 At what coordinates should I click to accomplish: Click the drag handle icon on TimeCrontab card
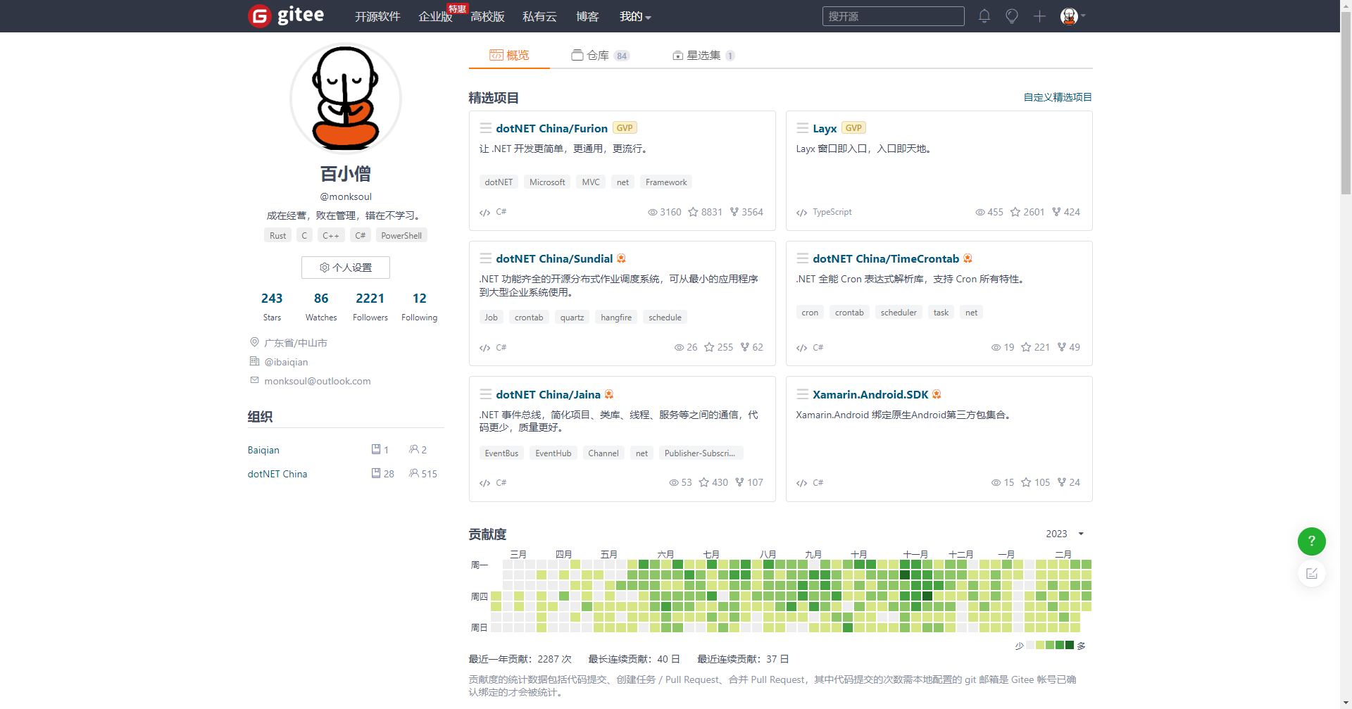point(802,258)
